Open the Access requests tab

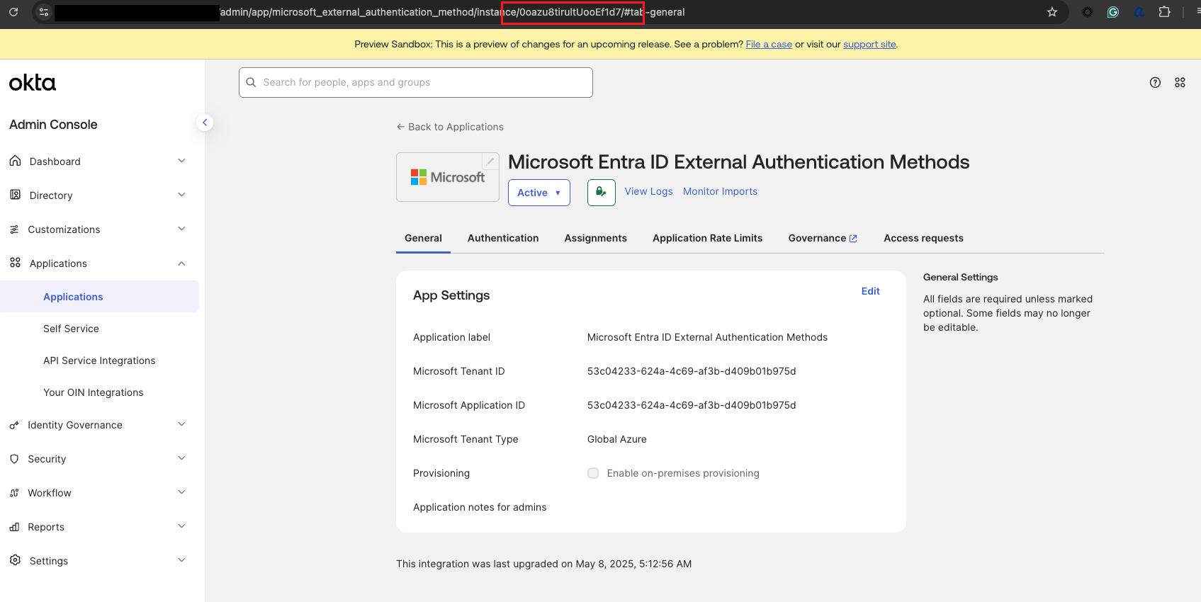pyautogui.click(x=923, y=238)
